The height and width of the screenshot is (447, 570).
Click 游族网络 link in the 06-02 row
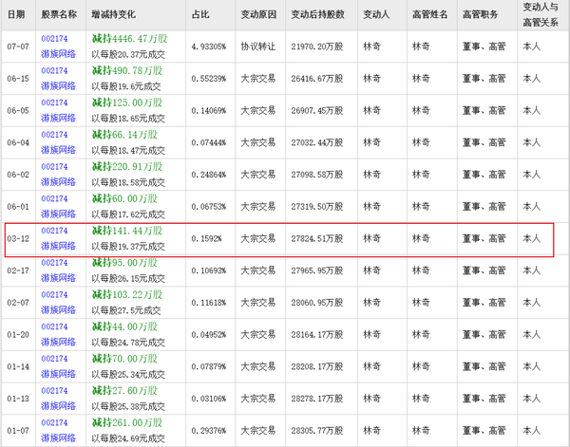pyautogui.click(x=58, y=182)
